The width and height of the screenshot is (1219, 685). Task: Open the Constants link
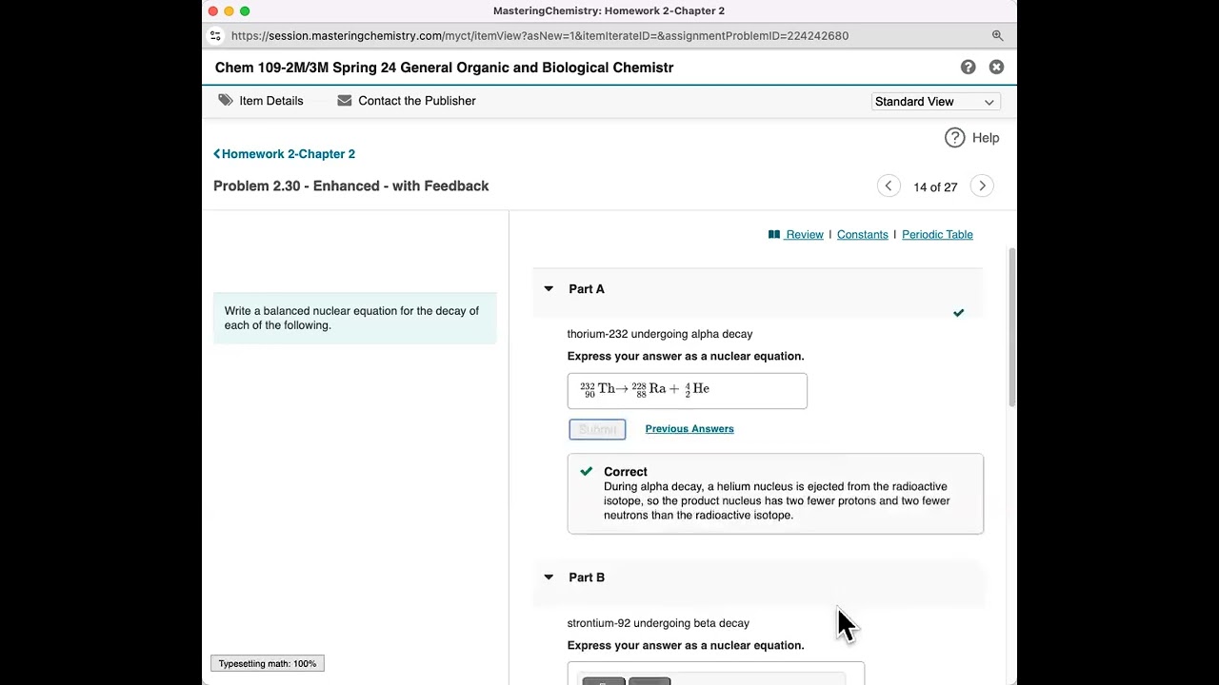tap(862, 235)
